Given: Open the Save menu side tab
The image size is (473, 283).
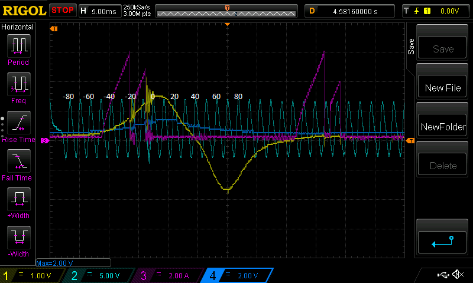Looking at the screenshot, I should (x=411, y=47).
